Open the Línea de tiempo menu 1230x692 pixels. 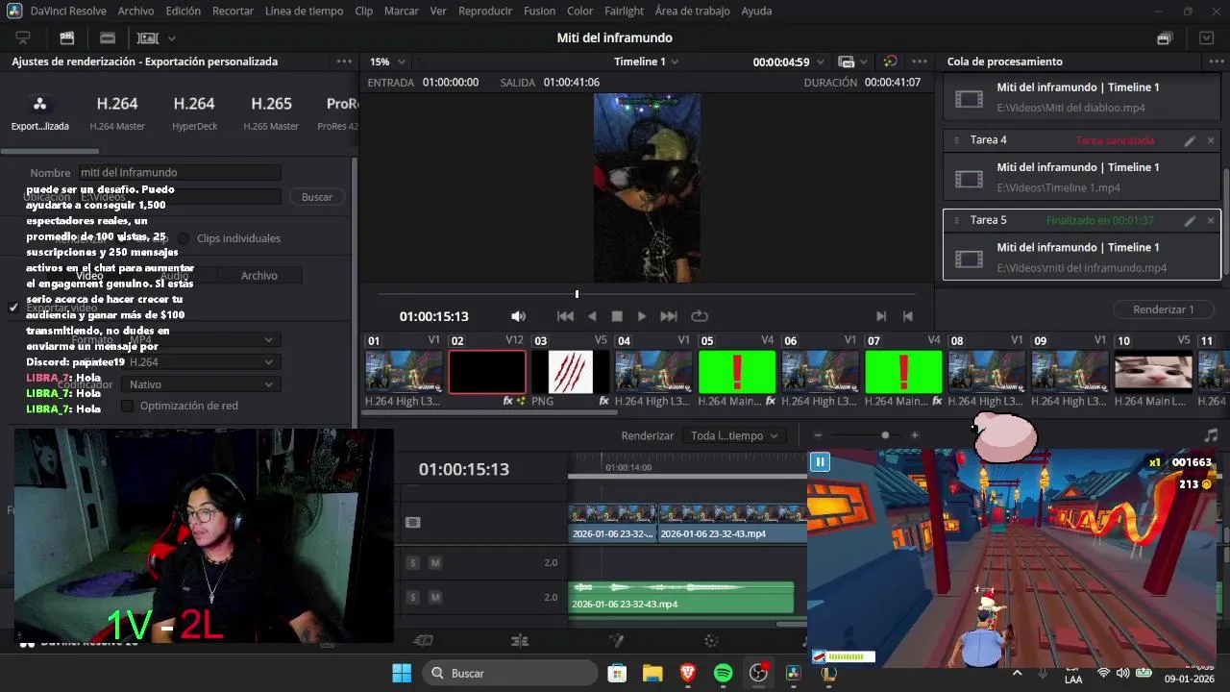304,11
